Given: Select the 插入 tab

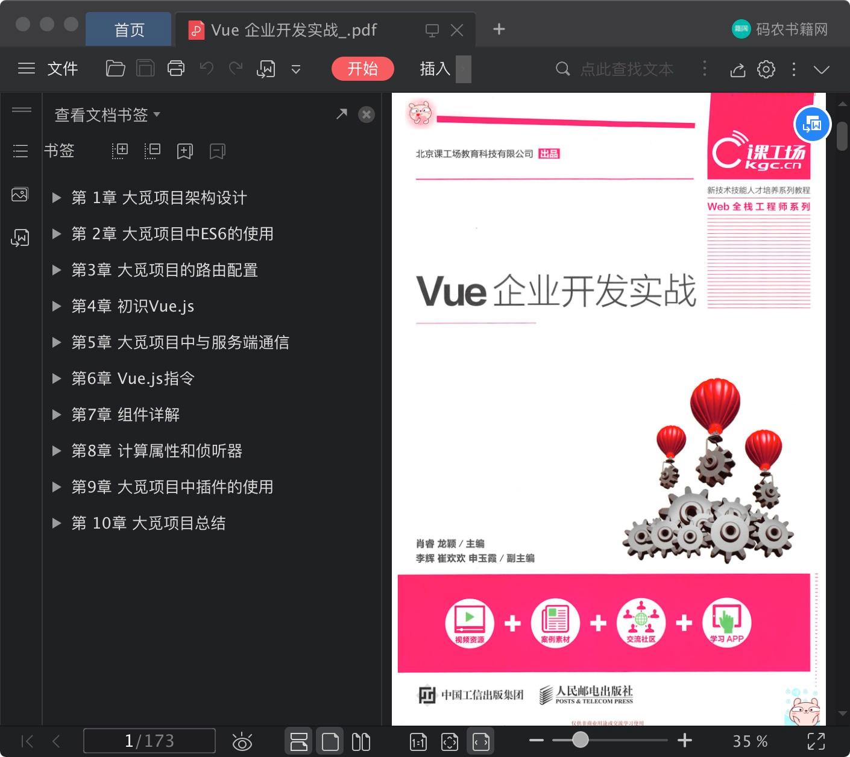Looking at the screenshot, I should click(x=435, y=69).
